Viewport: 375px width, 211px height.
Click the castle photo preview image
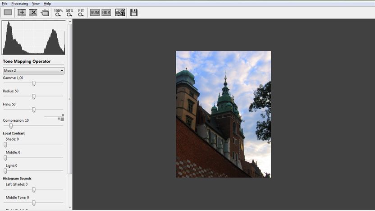[224, 114]
